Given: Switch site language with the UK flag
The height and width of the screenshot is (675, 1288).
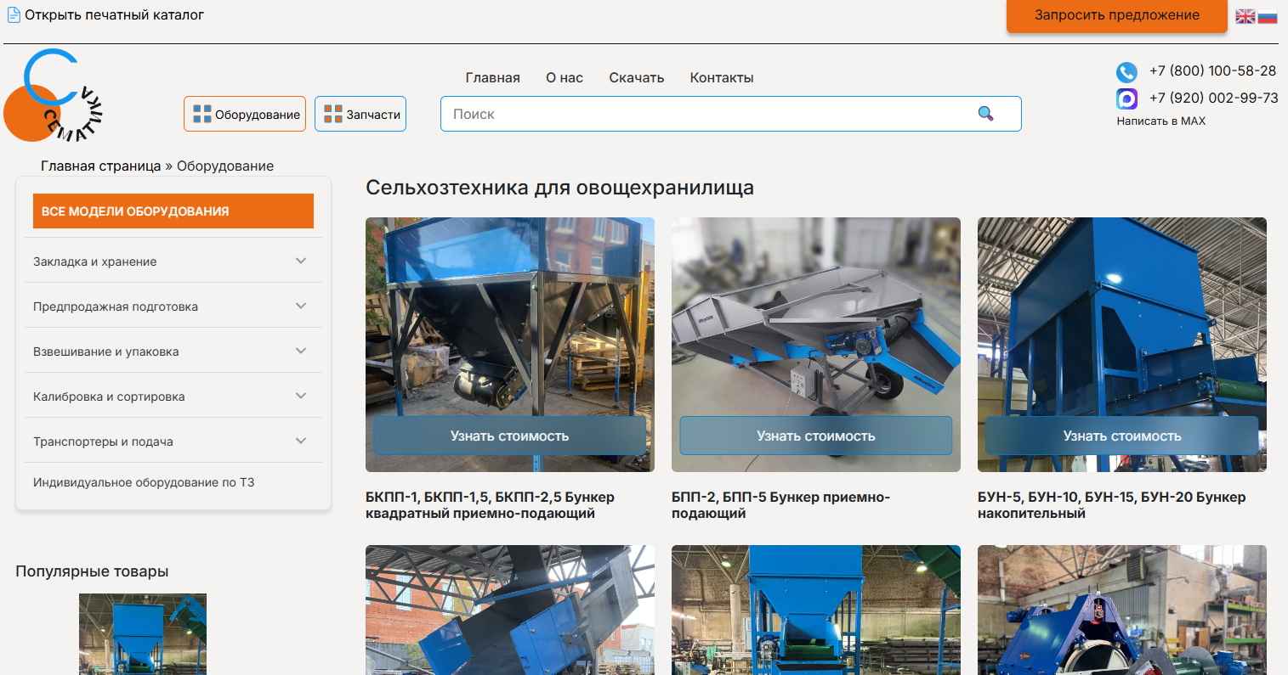Looking at the screenshot, I should coord(1245,16).
